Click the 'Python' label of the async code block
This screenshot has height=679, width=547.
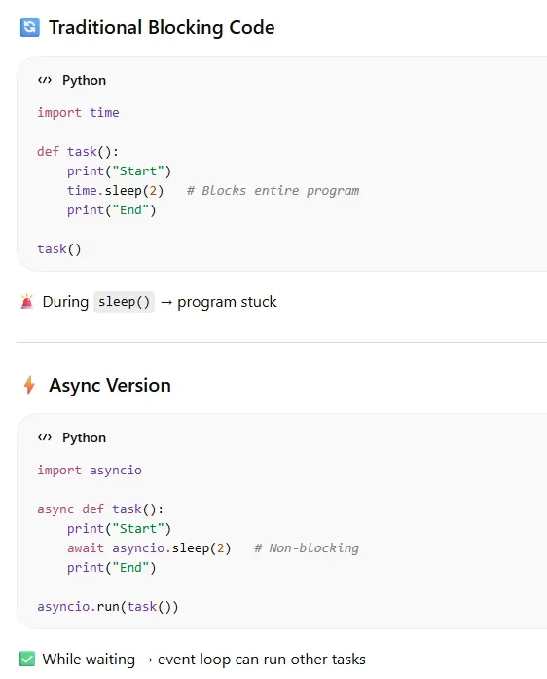point(84,438)
